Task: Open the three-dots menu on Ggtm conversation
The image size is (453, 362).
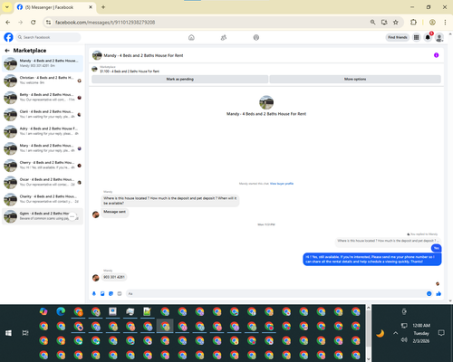Action: tap(72, 216)
